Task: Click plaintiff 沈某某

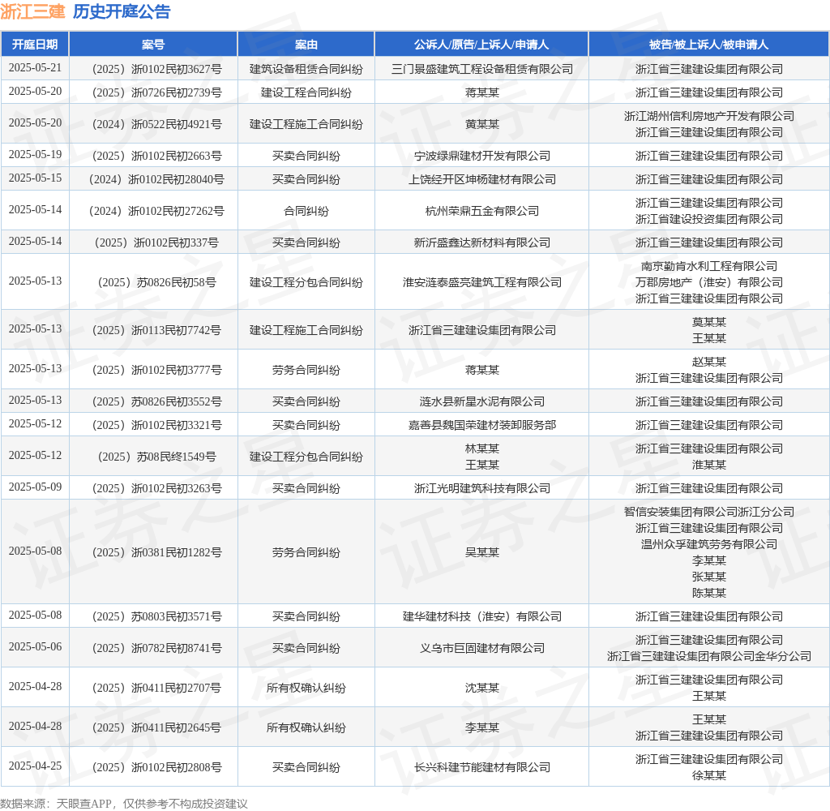Action: pos(481,689)
